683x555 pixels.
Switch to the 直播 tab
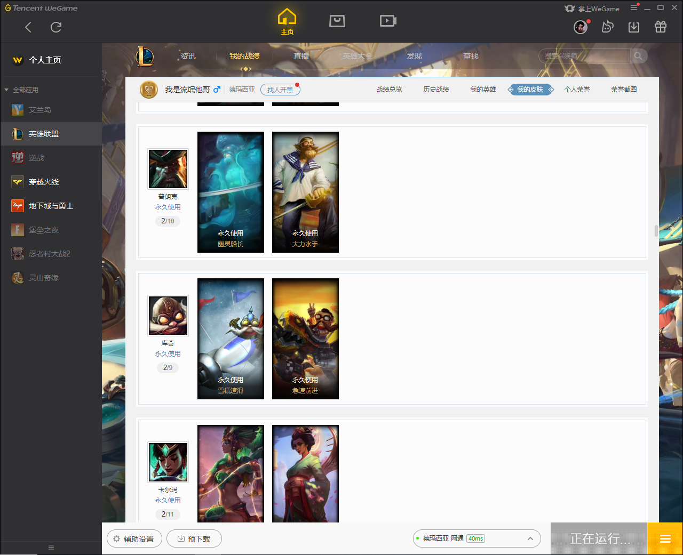301,56
